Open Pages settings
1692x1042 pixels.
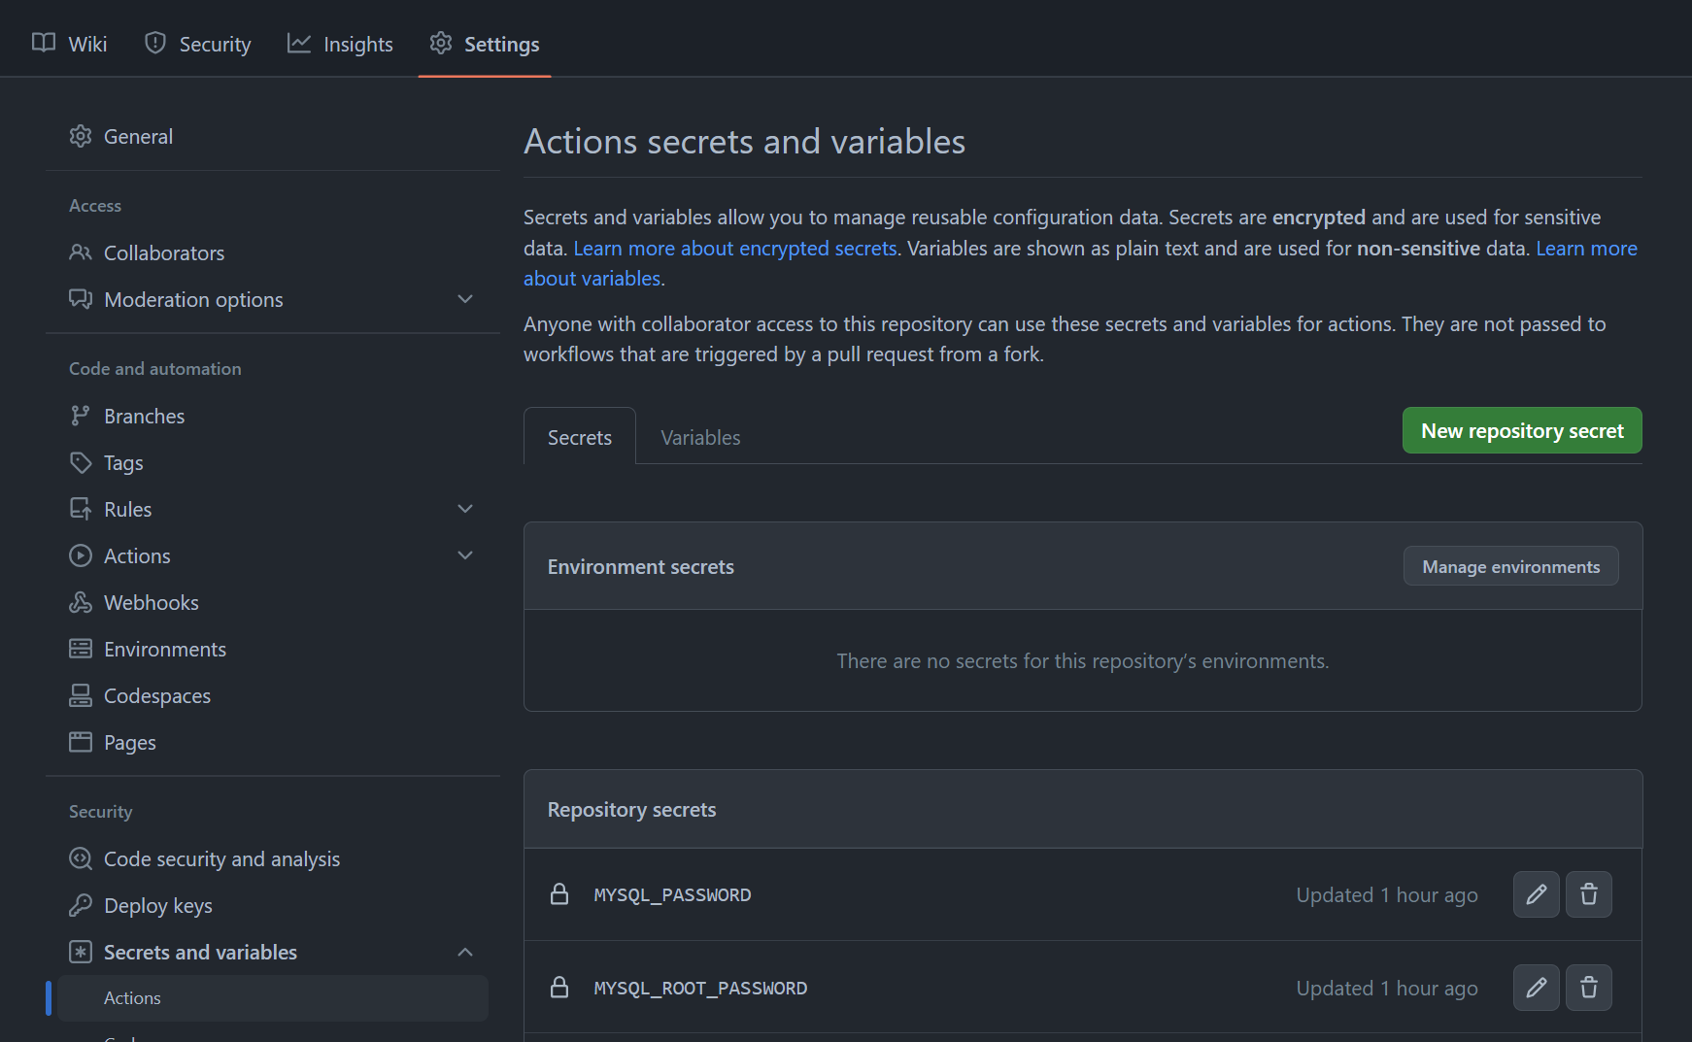[273, 743]
